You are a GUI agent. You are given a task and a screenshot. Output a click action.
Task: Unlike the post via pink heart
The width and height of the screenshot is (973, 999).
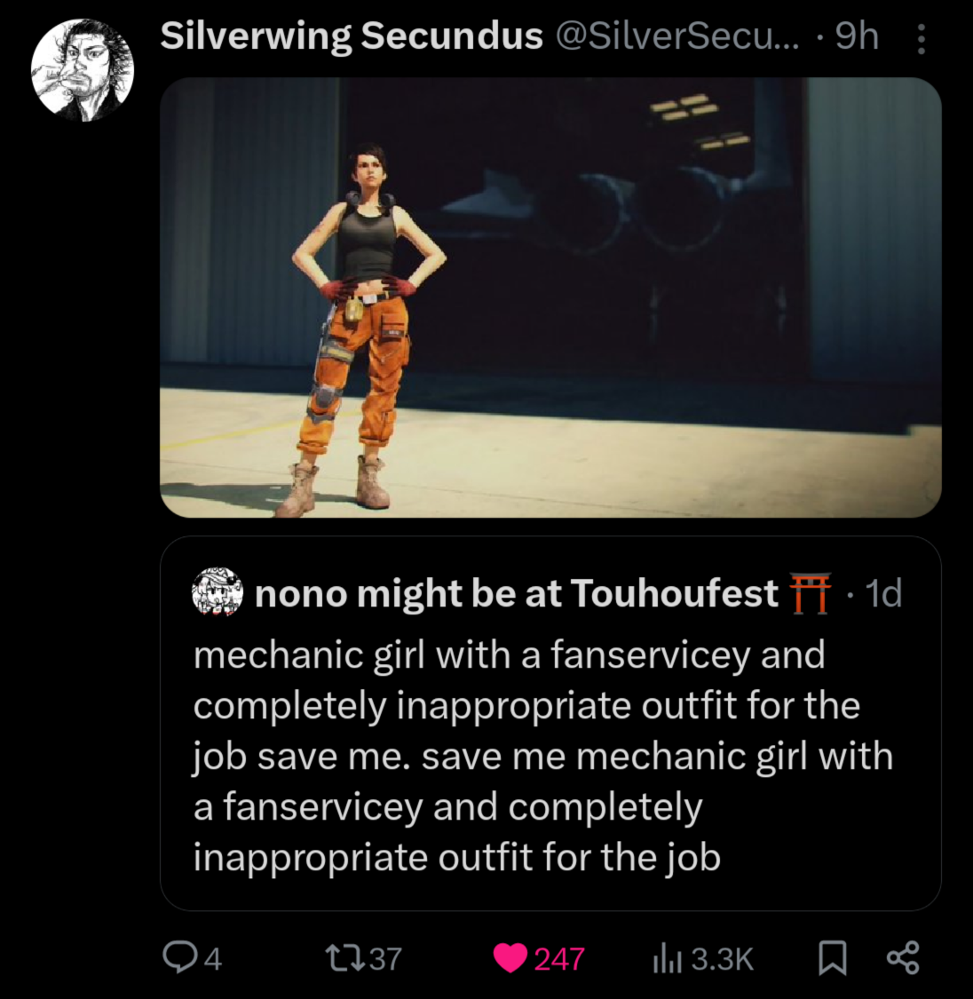pyautogui.click(x=510, y=957)
